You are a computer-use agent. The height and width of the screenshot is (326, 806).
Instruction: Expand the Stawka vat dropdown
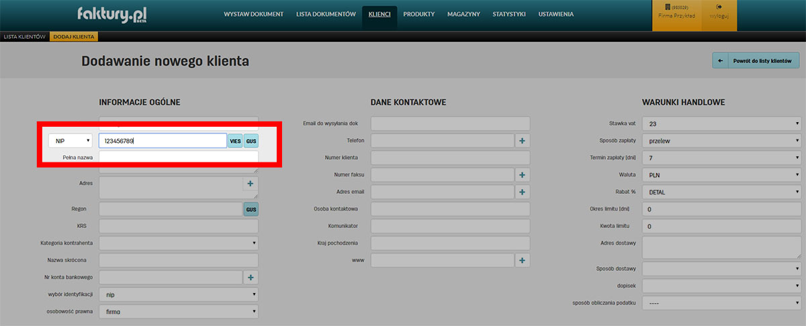721,123
